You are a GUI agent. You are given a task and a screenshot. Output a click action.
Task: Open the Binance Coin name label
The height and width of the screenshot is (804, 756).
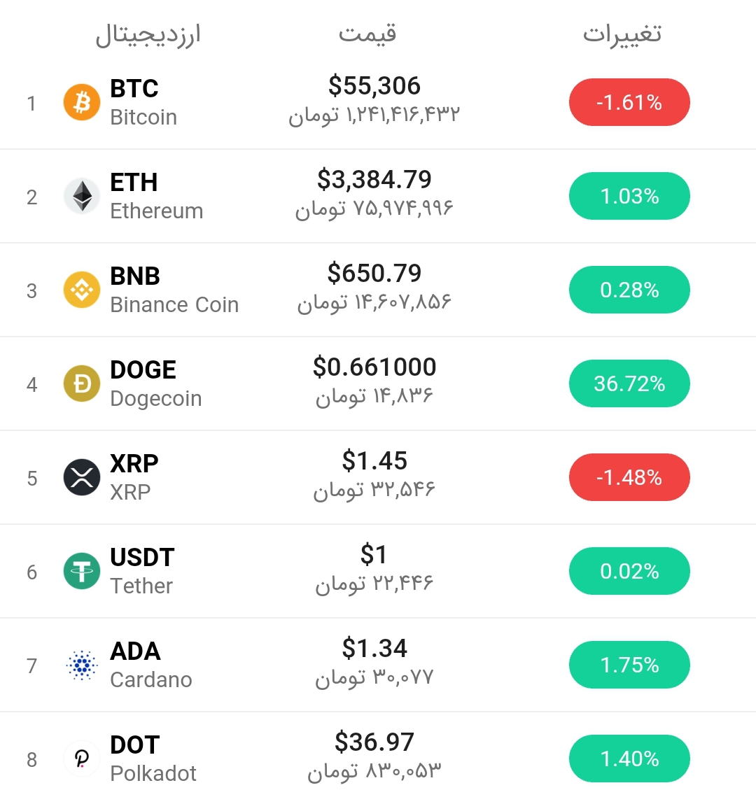(x=174, y=304)
